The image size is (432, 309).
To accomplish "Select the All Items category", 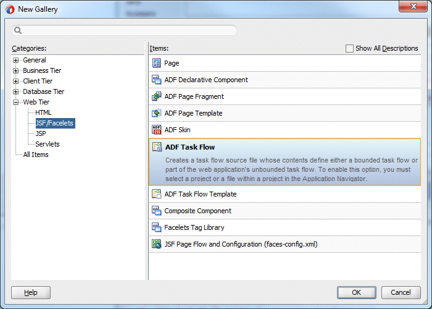I will [x=36, y=154].
